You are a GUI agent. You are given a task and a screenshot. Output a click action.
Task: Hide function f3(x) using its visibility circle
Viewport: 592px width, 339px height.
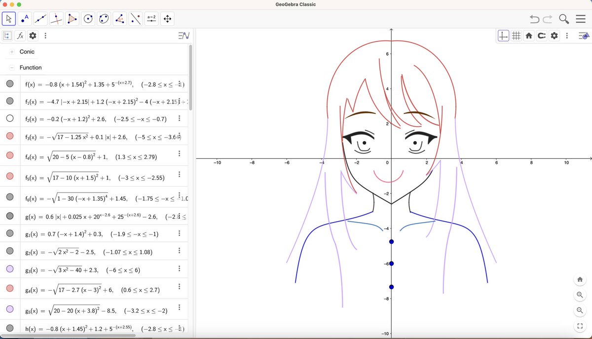[x=10, y=137]
